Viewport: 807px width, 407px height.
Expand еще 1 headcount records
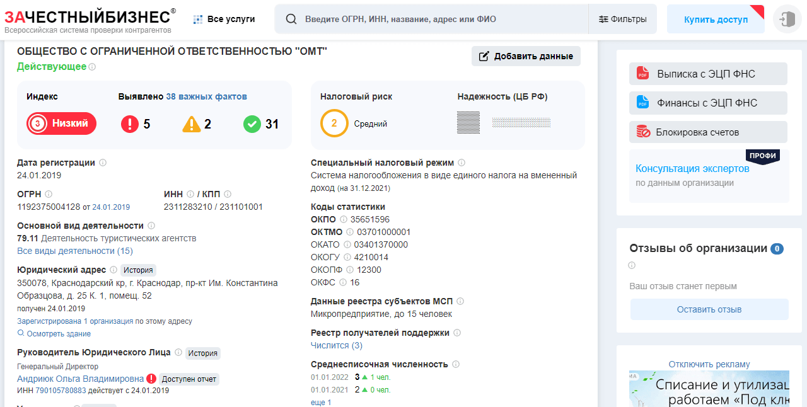[321, 402]
